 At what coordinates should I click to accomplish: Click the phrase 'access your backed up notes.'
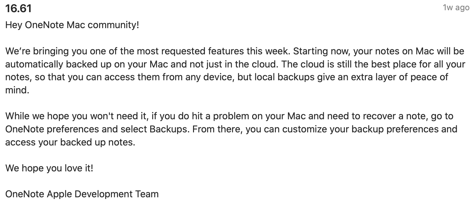click(x=70, y=142)
